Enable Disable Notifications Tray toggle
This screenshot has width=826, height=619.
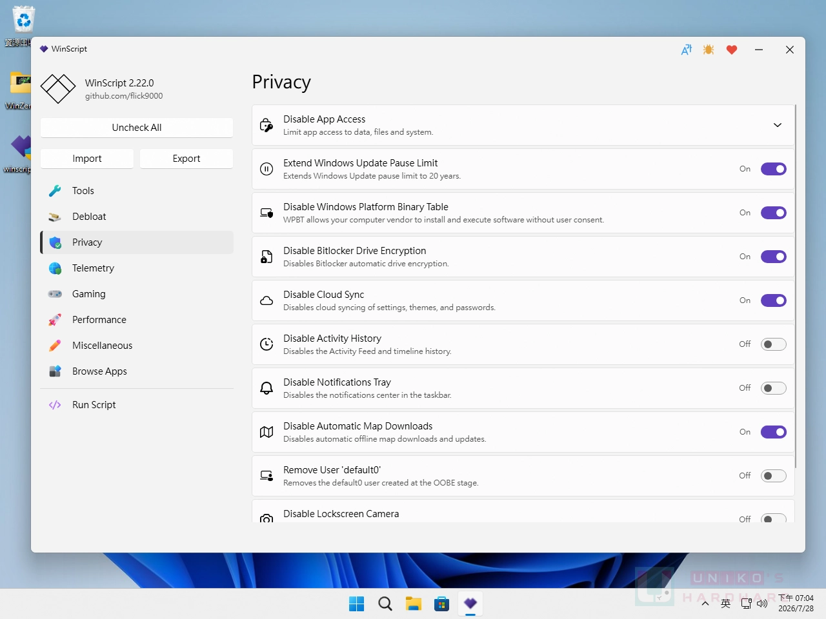(x=774, y=388)
